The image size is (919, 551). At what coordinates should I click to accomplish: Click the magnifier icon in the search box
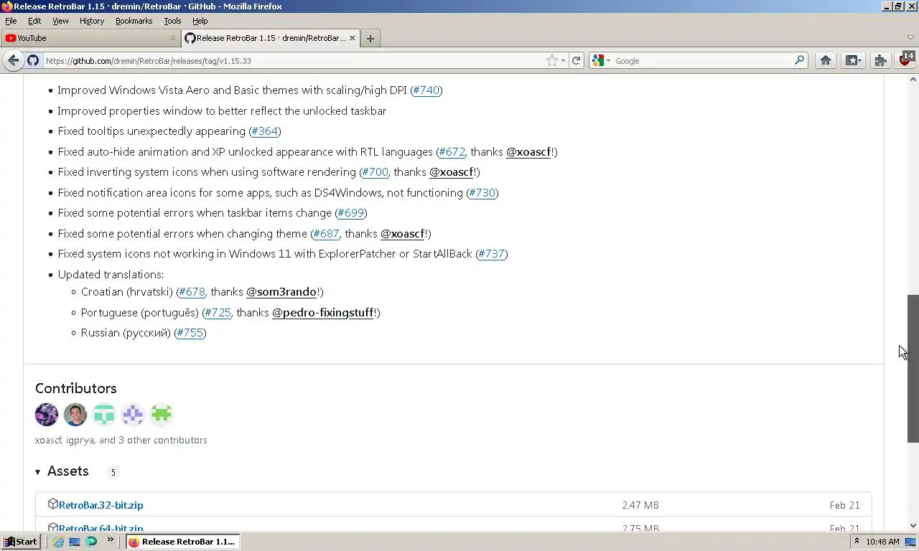click(x=799, y=61)
